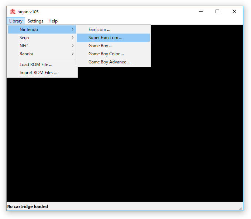251x219 pixels.
Task: Click the 'No cartridge loaded' status text
Action: coord(28,206)
